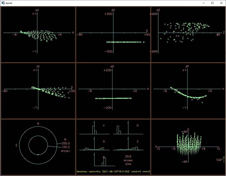Viewport: 226px width, 176px height.
Task: Select the dX versus D scatter plot
Action: pyautogui.click(x=38, y=90)
